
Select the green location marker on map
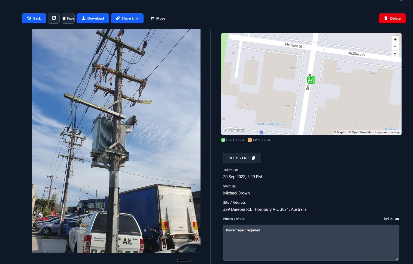coord(311,80)
